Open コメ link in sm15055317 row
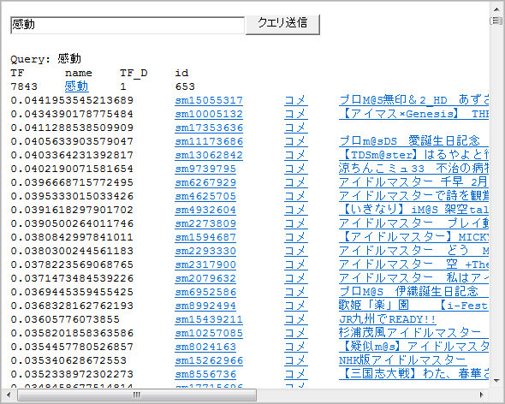 coord(296,100)
